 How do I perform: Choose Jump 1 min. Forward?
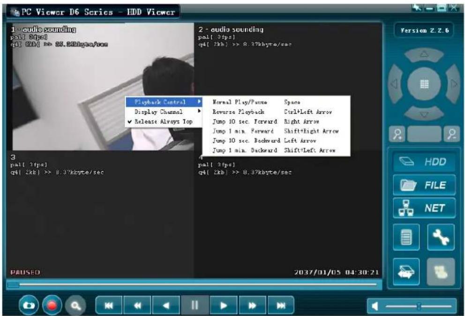coord(276,131)
